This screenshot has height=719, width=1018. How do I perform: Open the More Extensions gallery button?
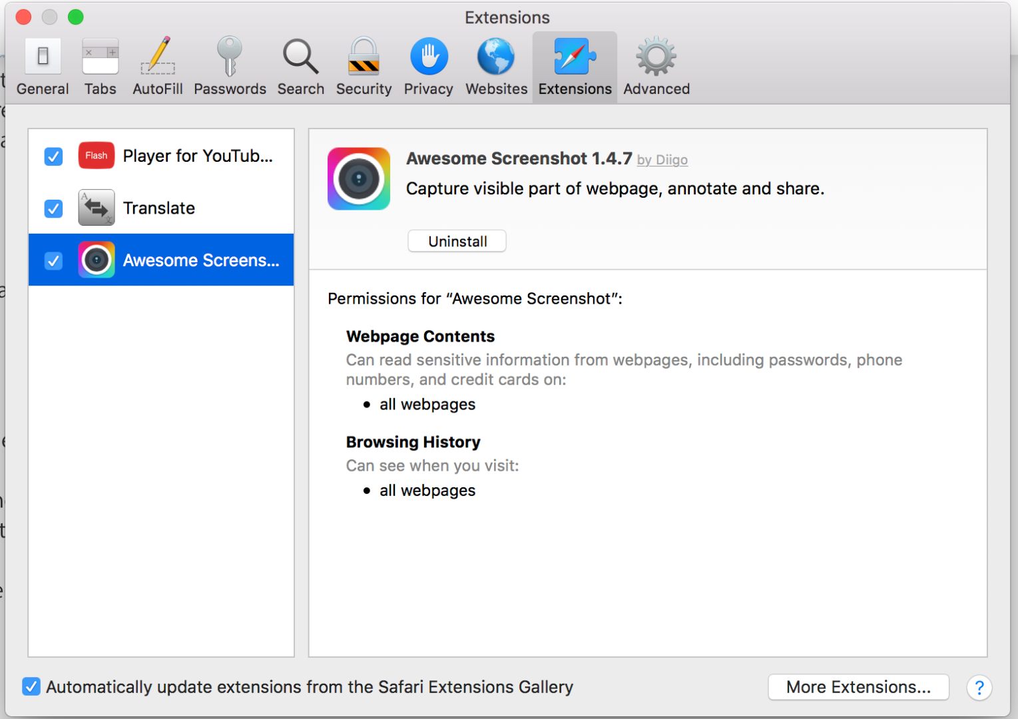[x=859, y=687]
